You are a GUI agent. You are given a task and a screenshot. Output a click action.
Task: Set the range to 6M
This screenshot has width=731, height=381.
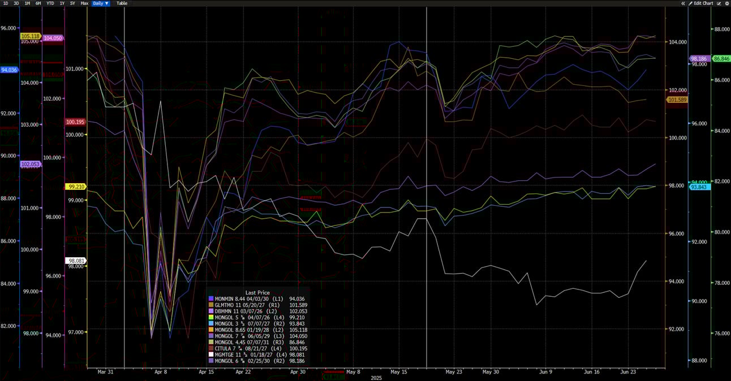point(38,3)
